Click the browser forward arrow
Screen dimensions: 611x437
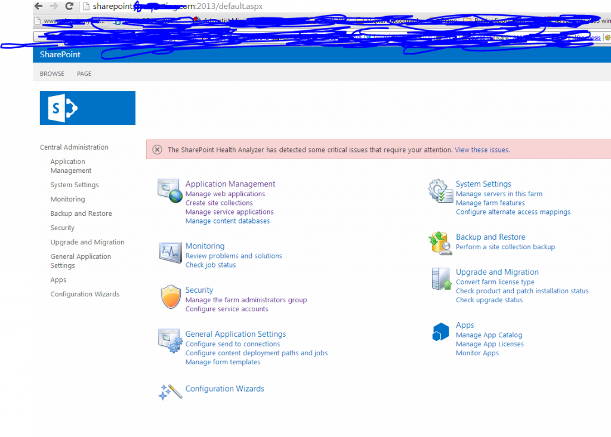[x=54, y=6]
